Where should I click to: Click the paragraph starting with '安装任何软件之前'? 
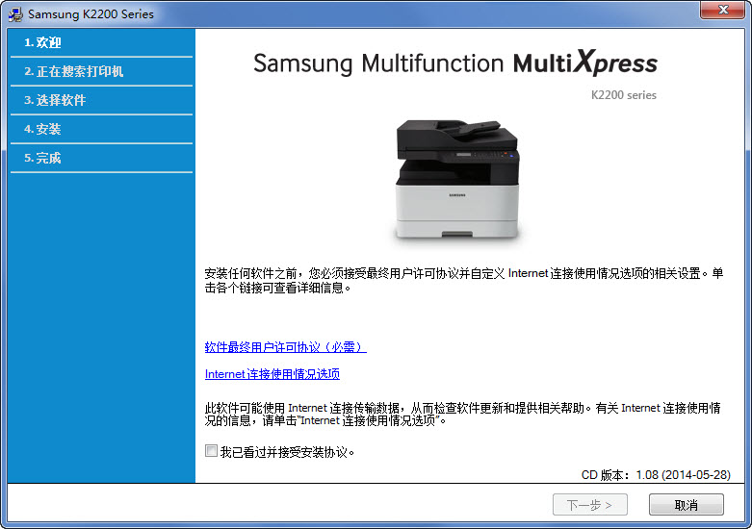point(464,280)
